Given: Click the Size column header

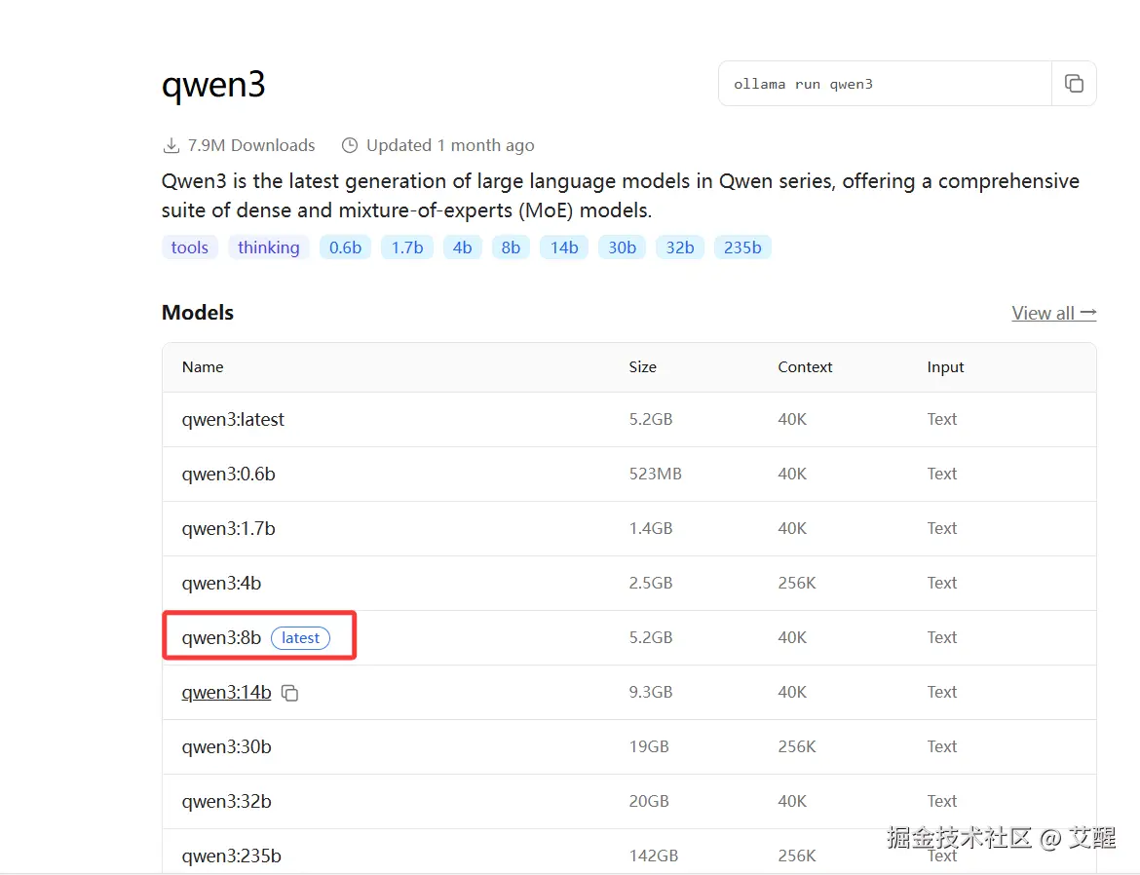Looking at the screenshot, I should [x=643, y=367].
